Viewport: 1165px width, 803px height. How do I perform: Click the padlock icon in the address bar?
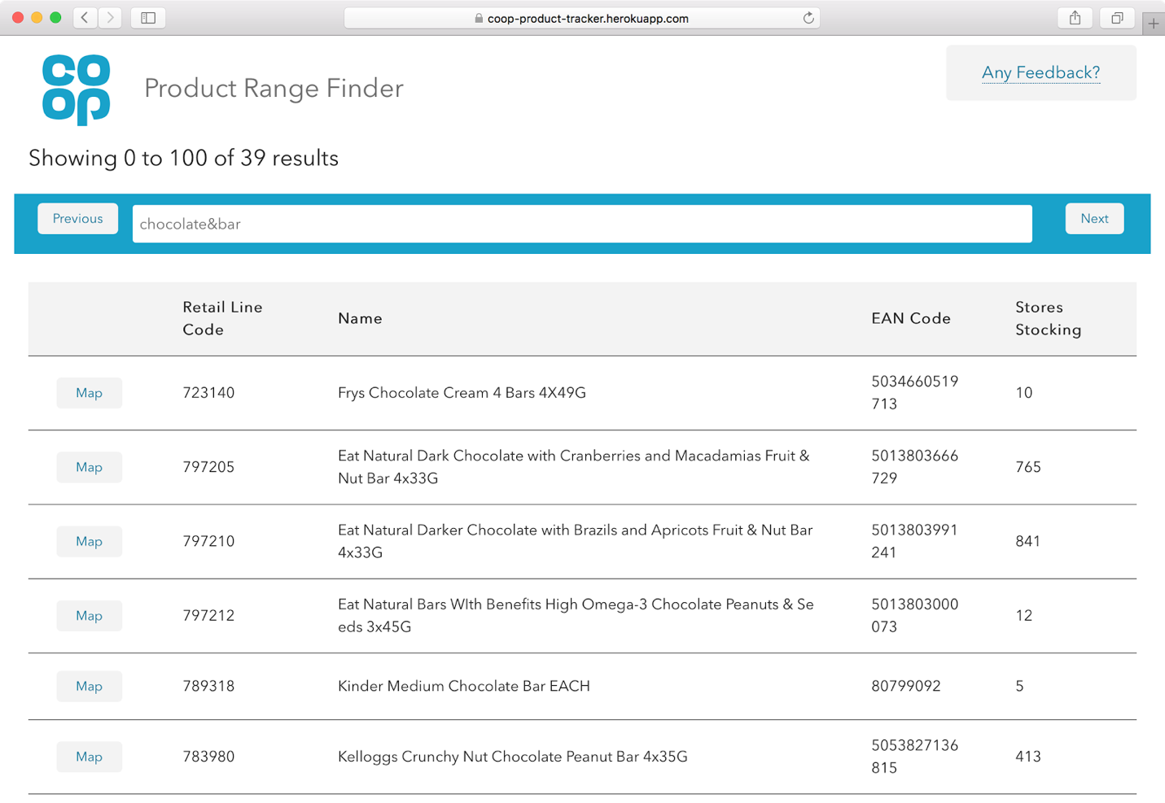click(479, 18)
